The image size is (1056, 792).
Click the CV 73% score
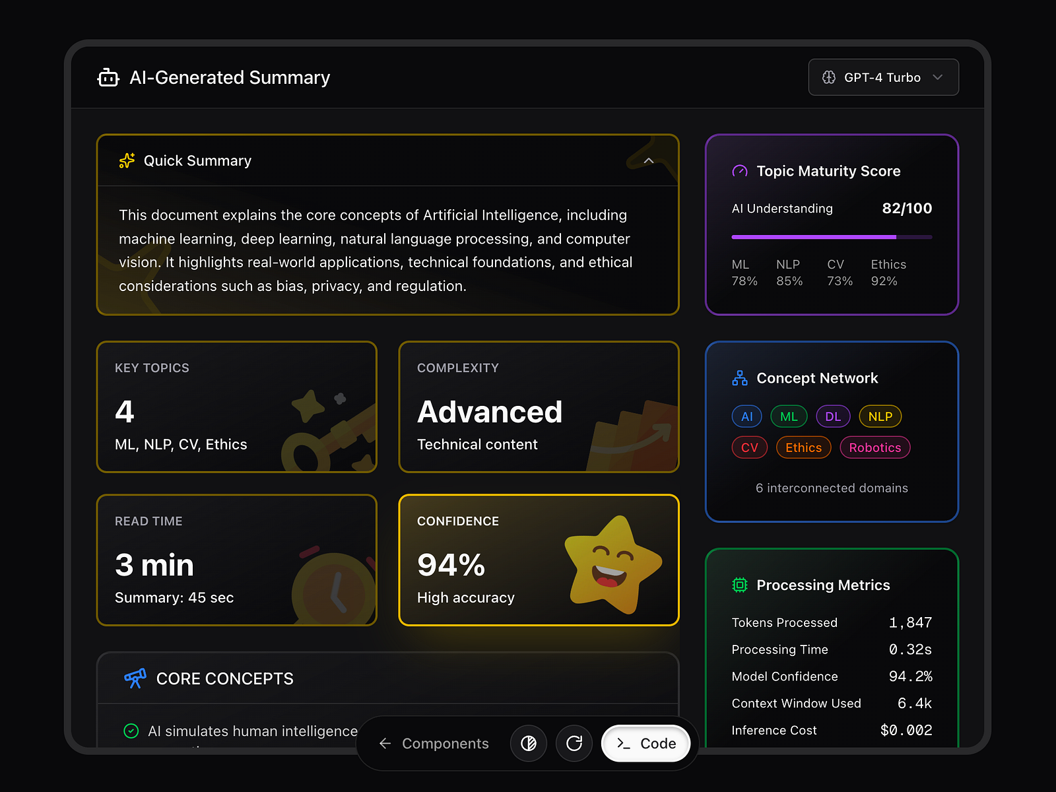(840, 273)
